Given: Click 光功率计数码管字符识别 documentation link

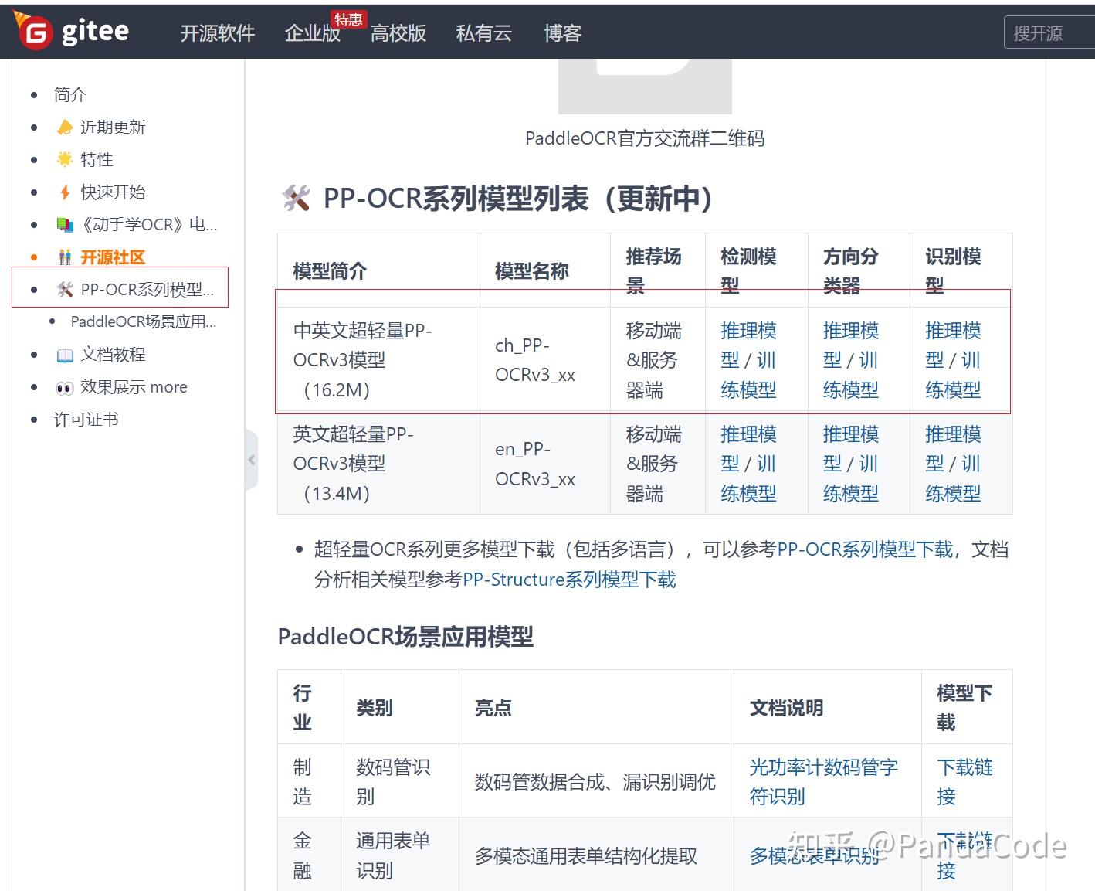Looking at the screenshot, I should (824, 782).
